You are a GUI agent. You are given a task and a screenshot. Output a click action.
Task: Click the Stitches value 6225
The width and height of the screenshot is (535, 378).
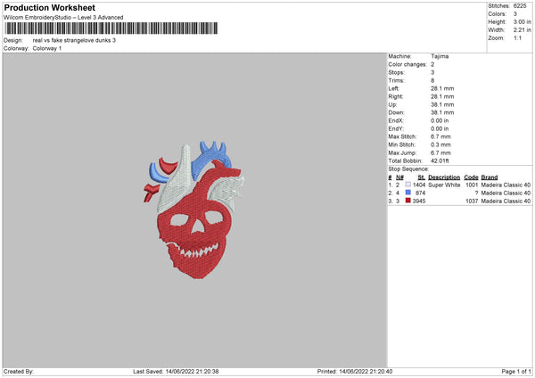[x=520, y=6]
